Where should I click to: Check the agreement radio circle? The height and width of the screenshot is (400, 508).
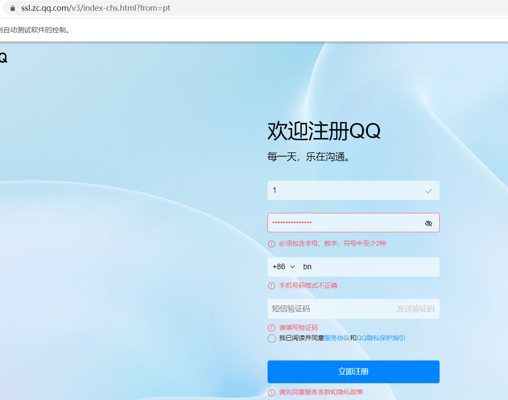click(272, 338)
